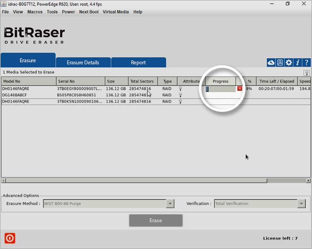
Task: Sort by the Total Sectors column header
Action: (x=143, y=81)
